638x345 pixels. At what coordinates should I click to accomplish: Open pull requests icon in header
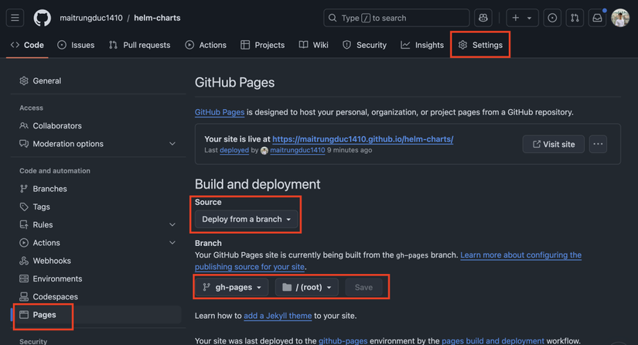pos(575,18)
